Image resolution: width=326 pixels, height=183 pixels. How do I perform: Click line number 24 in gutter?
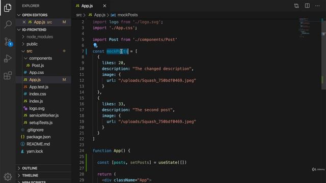(81, 150)
